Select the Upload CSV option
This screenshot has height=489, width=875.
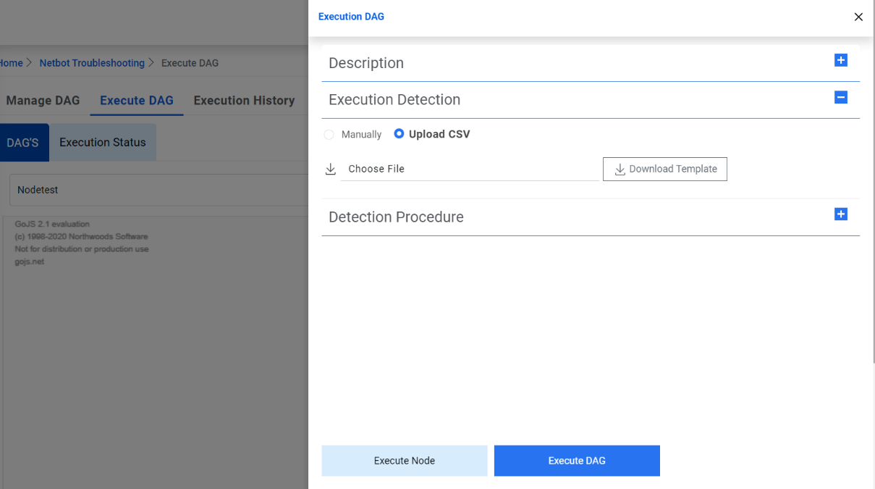coord(399,133)
